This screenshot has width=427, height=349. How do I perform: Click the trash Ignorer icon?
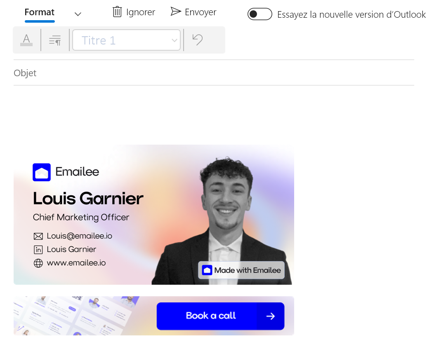117,12
